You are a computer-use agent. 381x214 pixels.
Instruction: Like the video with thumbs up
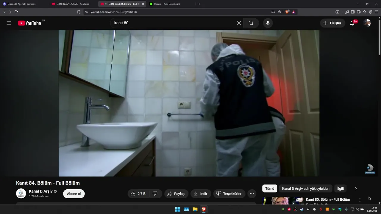[138, 194]
